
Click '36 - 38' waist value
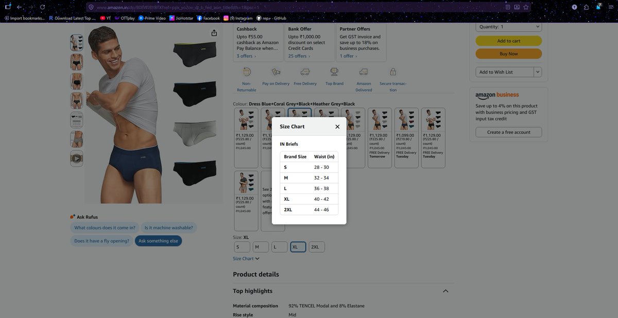321,188
